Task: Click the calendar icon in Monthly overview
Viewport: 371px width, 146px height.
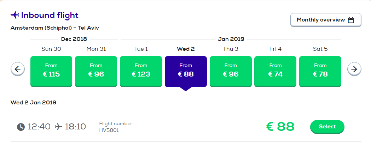Action: tap(351, 20)
